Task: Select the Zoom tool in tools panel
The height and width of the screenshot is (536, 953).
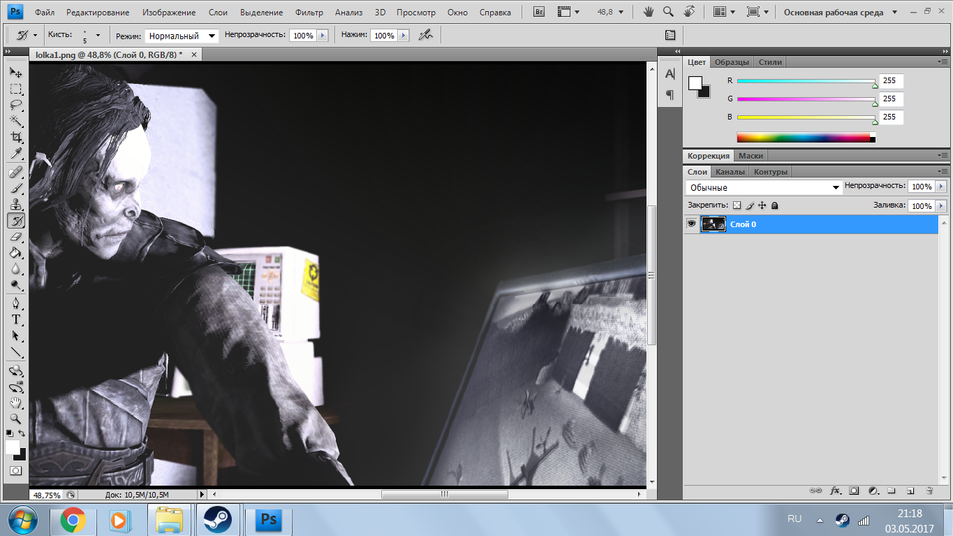Action: pos(15,419)
